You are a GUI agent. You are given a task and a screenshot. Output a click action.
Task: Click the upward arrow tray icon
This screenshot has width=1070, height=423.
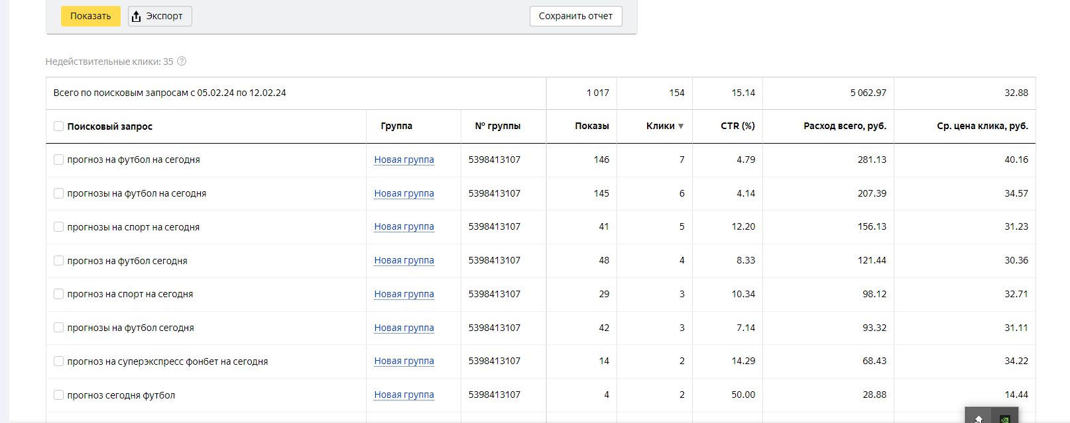coord(979,418)
